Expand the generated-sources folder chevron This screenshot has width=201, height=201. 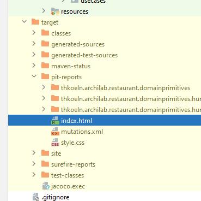34,44
